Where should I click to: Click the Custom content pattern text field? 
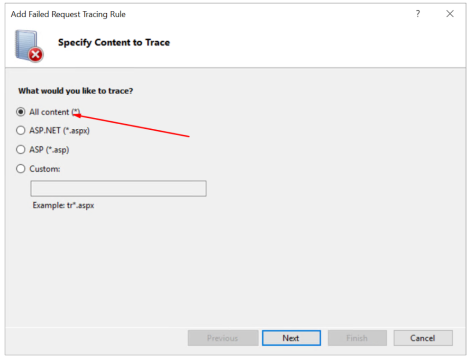click(x=118, y=189)
